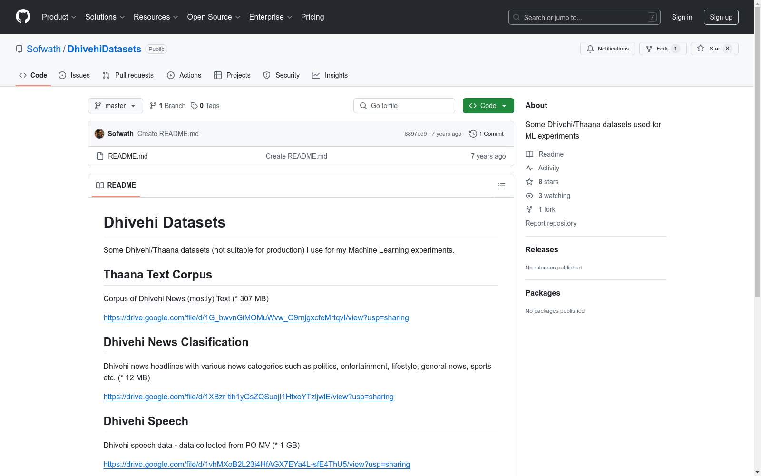View the 1 Branch link
Image resolution: width=761 pixels, height=476 pixels.
(x=167, y=106)
